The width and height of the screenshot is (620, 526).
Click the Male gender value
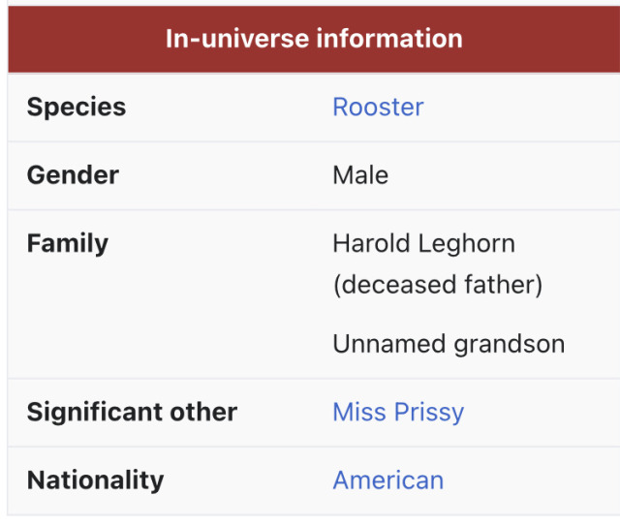360,175
